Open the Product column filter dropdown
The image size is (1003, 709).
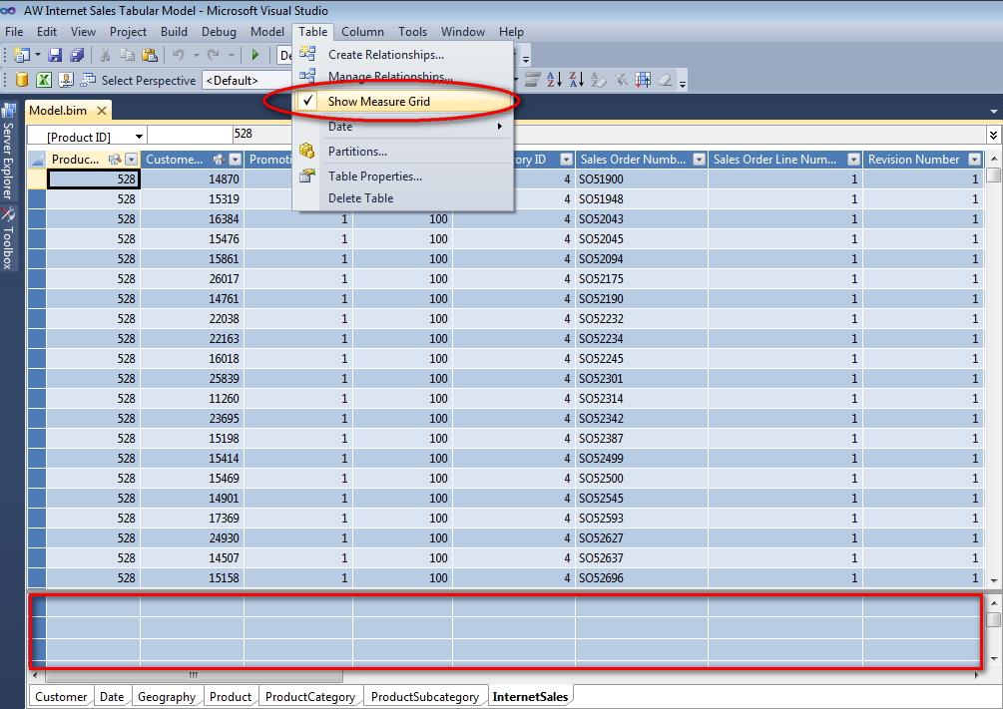coord(131,160)
